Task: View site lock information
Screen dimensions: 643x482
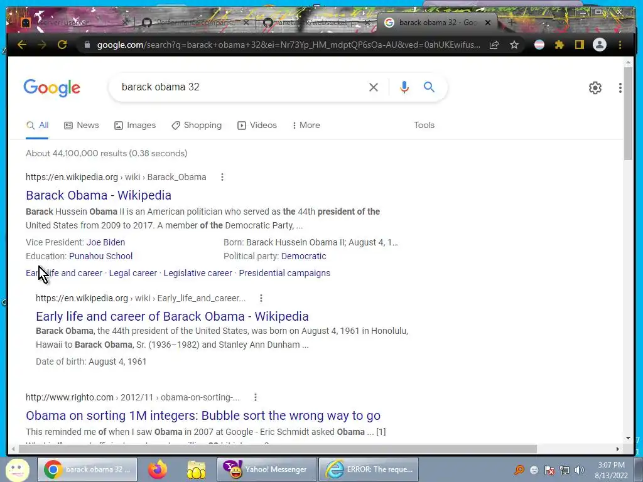Action: 87,45
